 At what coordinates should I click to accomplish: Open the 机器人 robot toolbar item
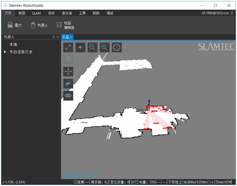[x=39, y=25]
